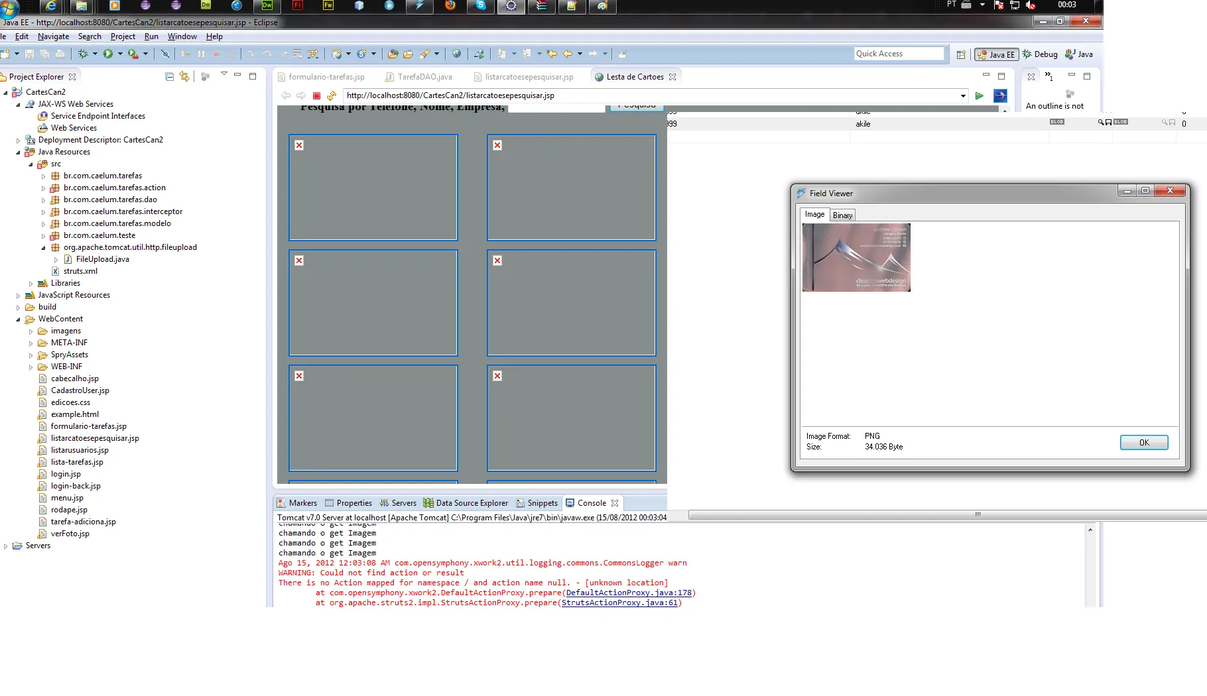Click the Debug bug icon in main toolbar
The height and width of the screenshot is (696, 1207).
pos(83,54)
